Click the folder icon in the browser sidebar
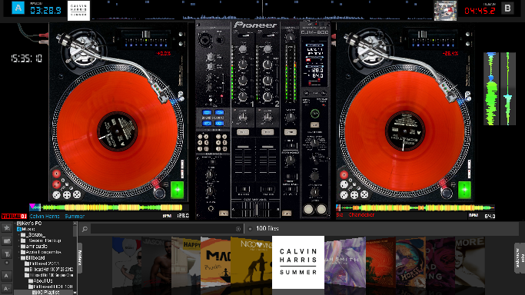525x295 pixels. (7, 240)
